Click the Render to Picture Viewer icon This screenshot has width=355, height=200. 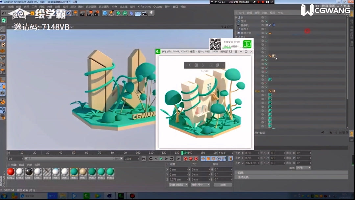[89, 13]
